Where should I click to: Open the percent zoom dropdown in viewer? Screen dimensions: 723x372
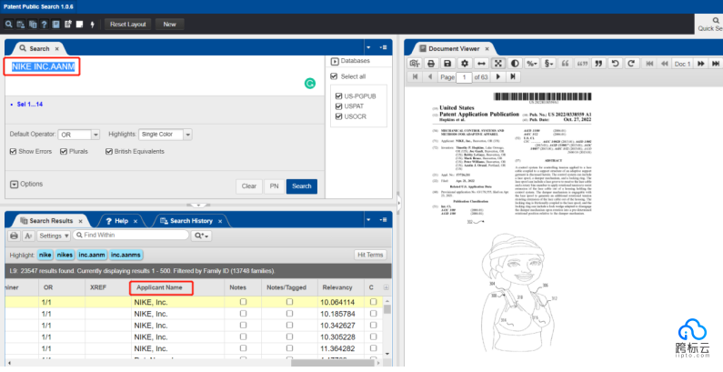tap(532, 64)
